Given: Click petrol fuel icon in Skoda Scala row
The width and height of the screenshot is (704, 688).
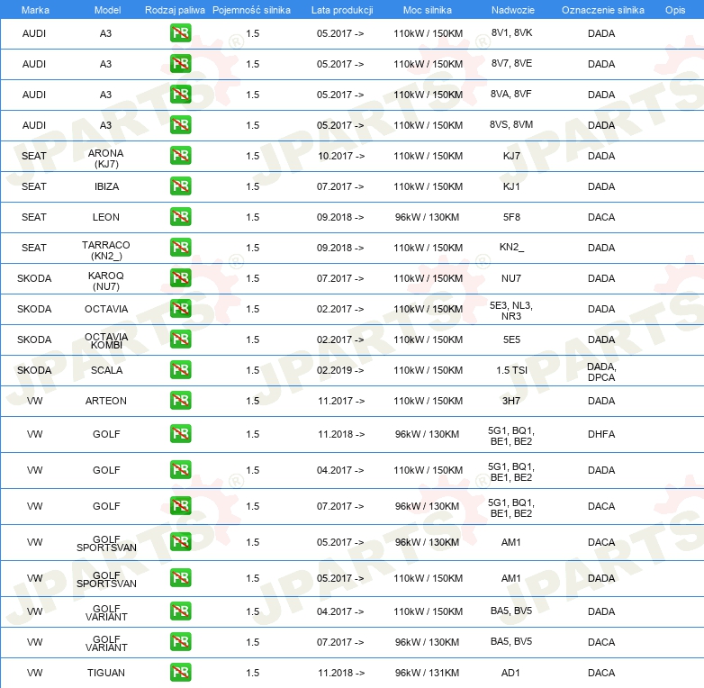Looking at the screenshot, I should (x=180, y=369).
